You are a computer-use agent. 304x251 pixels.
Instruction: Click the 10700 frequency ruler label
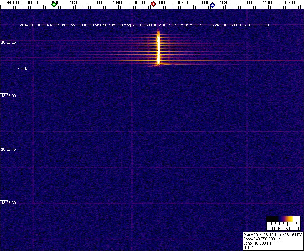click(183, 2)
